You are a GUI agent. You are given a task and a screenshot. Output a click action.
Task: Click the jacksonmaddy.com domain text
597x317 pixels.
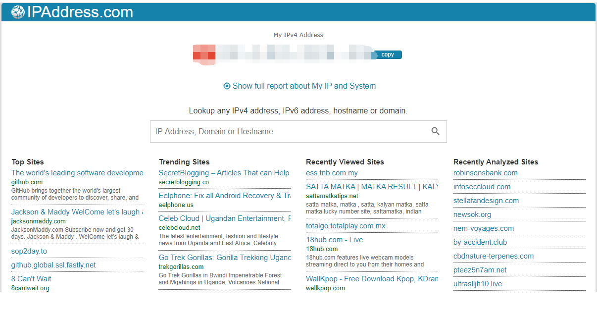[39, 221]
